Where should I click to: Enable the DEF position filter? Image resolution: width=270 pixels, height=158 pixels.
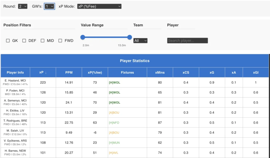(x=24, y=41)
